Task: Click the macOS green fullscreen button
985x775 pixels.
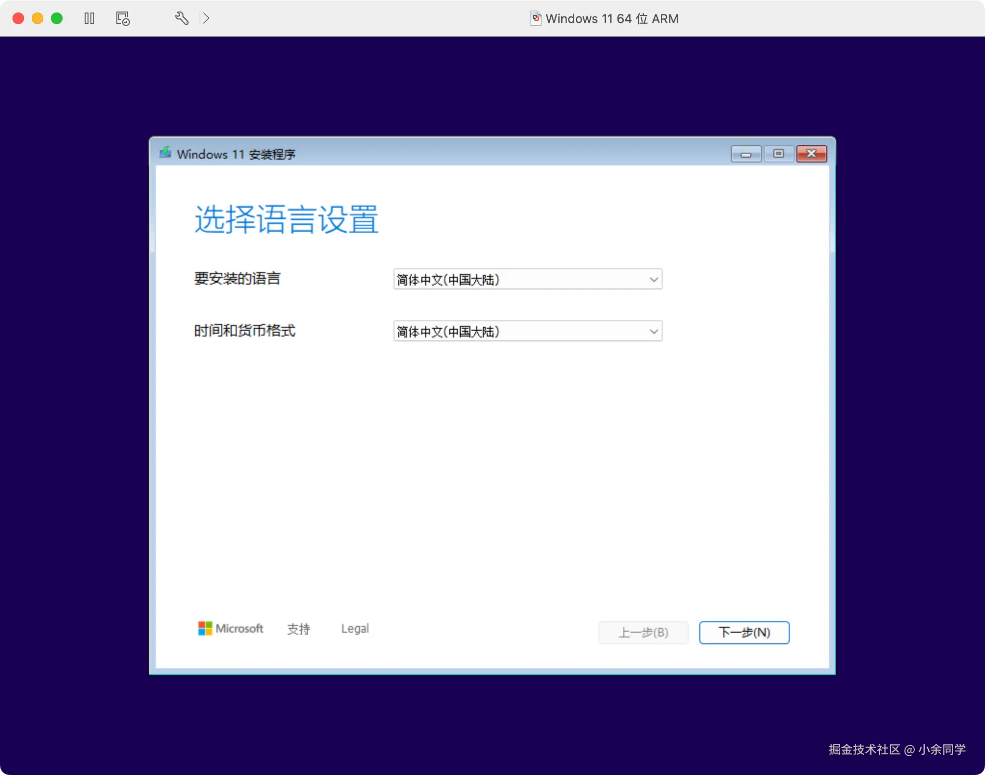Action: 57,18
